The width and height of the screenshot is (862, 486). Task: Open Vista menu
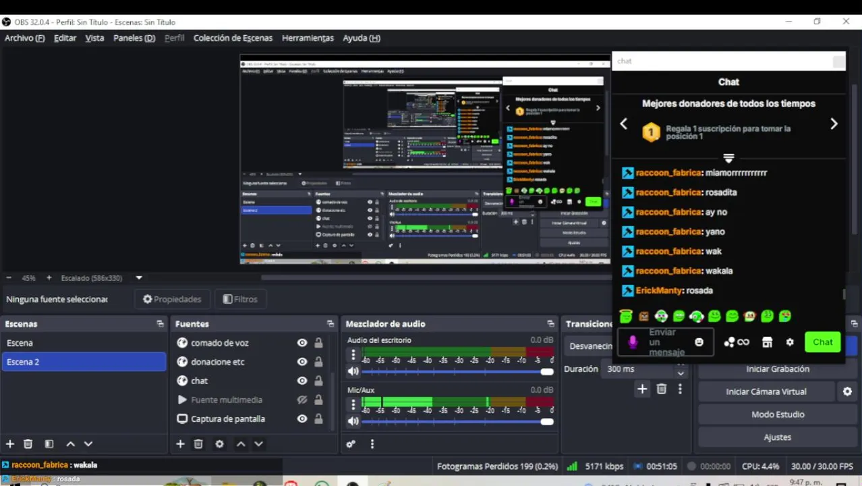[94, 38]
